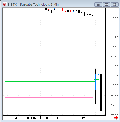120x122 pixels.
Task: Click the 03:30 time axis label
Action: [18, 118]
